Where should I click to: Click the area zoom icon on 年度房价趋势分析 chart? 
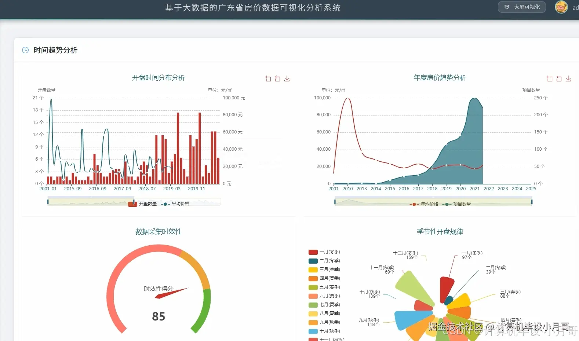550,79
